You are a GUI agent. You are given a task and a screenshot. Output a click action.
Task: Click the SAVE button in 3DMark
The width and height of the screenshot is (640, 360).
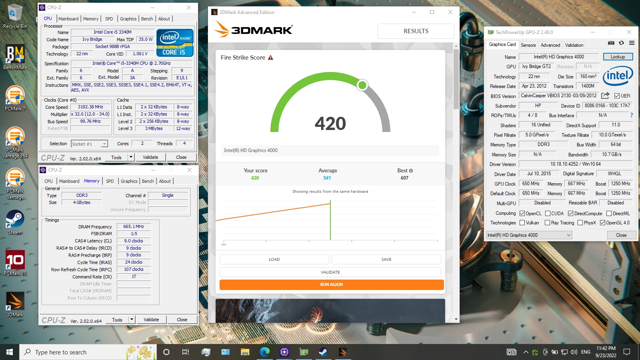pyautogui.click(x=386, y=259)
